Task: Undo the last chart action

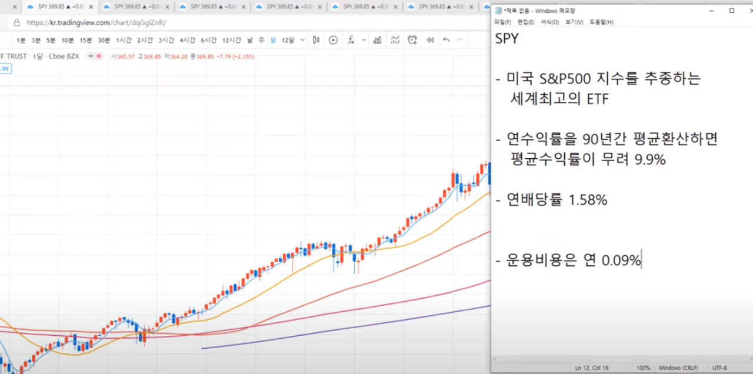Action: 446,40
